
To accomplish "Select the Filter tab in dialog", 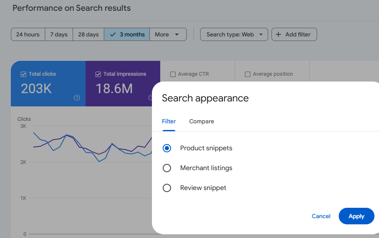I will coord(169,121).
